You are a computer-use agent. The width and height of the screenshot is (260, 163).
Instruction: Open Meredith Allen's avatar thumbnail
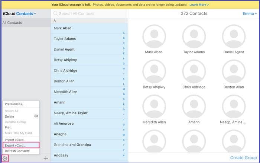(154, 106)
